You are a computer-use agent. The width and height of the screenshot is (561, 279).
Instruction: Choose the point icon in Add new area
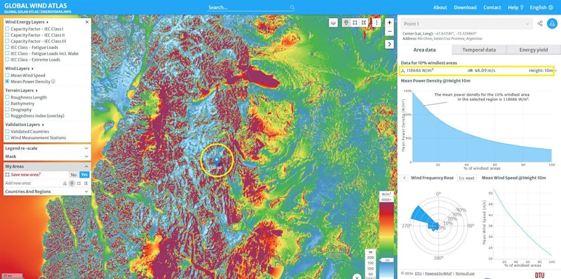pos(72,184)
